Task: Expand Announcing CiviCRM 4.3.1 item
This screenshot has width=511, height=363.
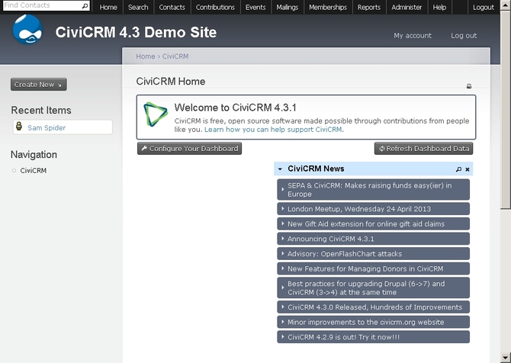Action: click(373, 239)
